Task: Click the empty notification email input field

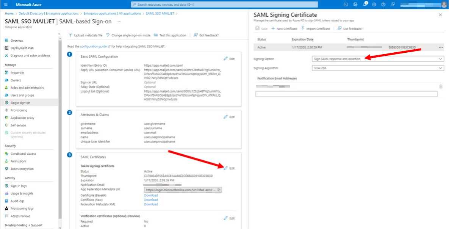Action: [346, 94]
